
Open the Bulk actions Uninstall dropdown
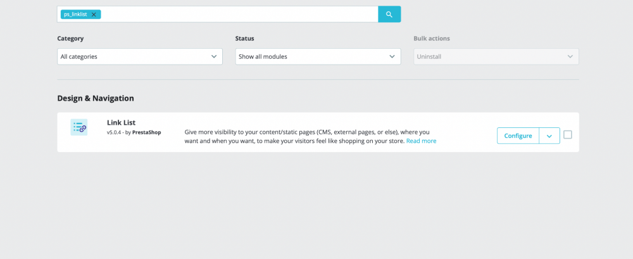pyautogui.click(x=496, y=56)
